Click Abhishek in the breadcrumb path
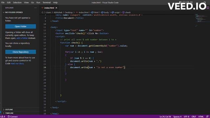This screenshot has width=210, height=118. pos(58,12)
